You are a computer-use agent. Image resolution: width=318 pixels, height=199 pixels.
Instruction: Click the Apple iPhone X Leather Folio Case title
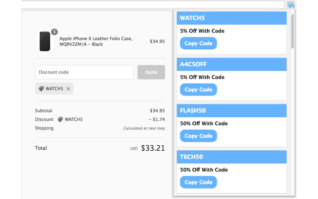(96, 41)
